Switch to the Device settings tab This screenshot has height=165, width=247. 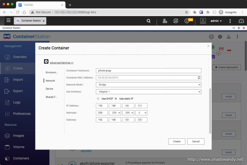[x=49, y=89]
